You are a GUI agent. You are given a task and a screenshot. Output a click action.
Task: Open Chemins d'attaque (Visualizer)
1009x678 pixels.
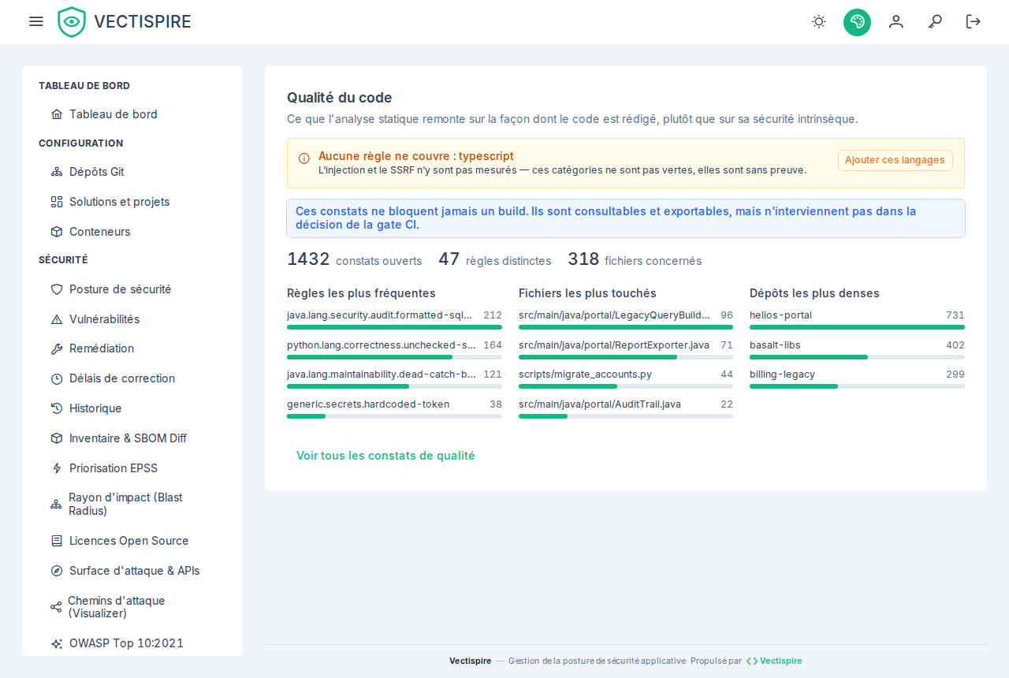coord(132,607)
